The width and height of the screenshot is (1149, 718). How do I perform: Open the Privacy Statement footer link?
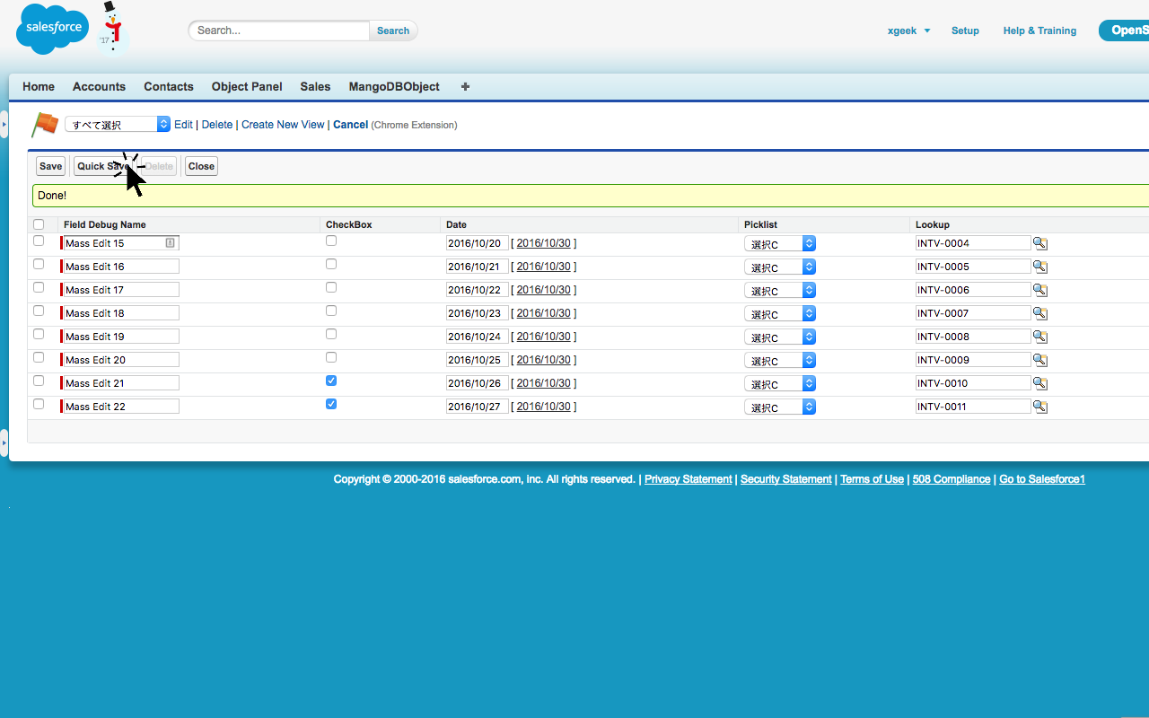click(x=688, y=479)
